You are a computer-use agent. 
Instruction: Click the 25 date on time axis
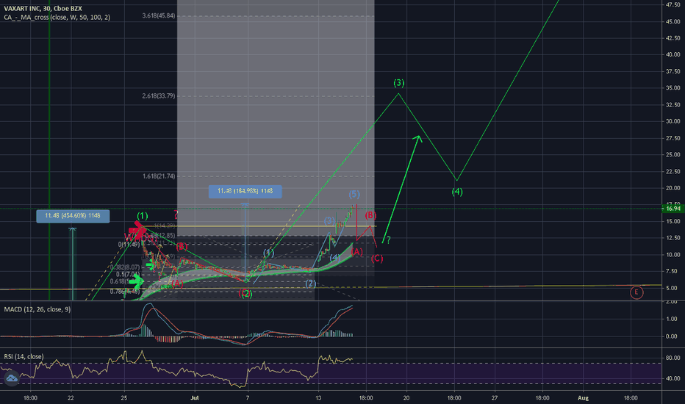coord(124,398)
